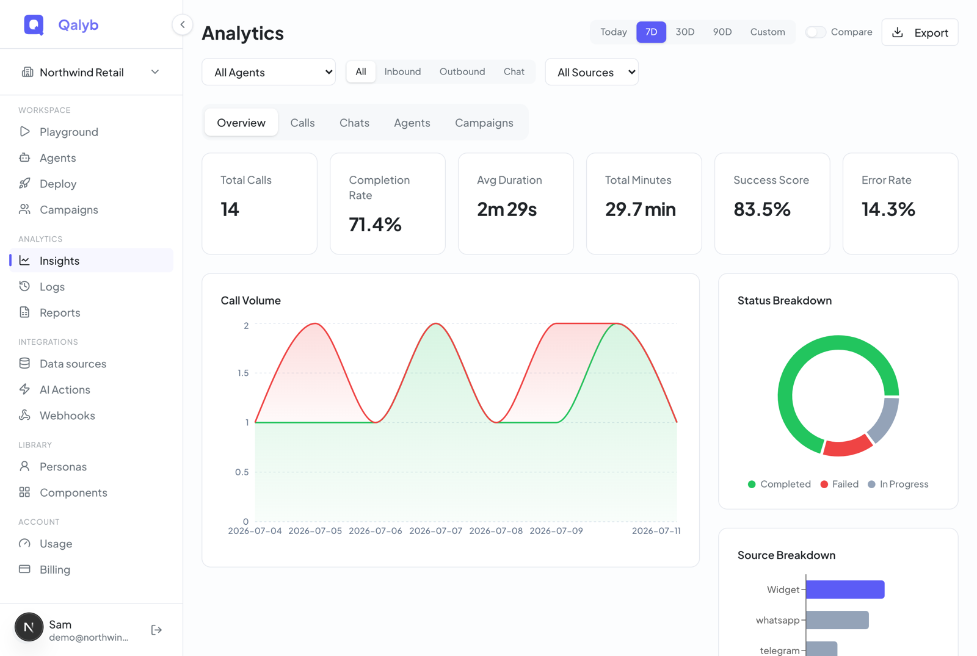Click the download icon in Export button
977x656 pixels.
[x=898, y=32]
